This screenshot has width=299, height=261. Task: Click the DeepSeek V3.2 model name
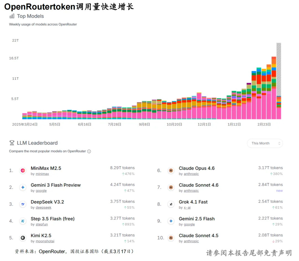pos(47,202)
